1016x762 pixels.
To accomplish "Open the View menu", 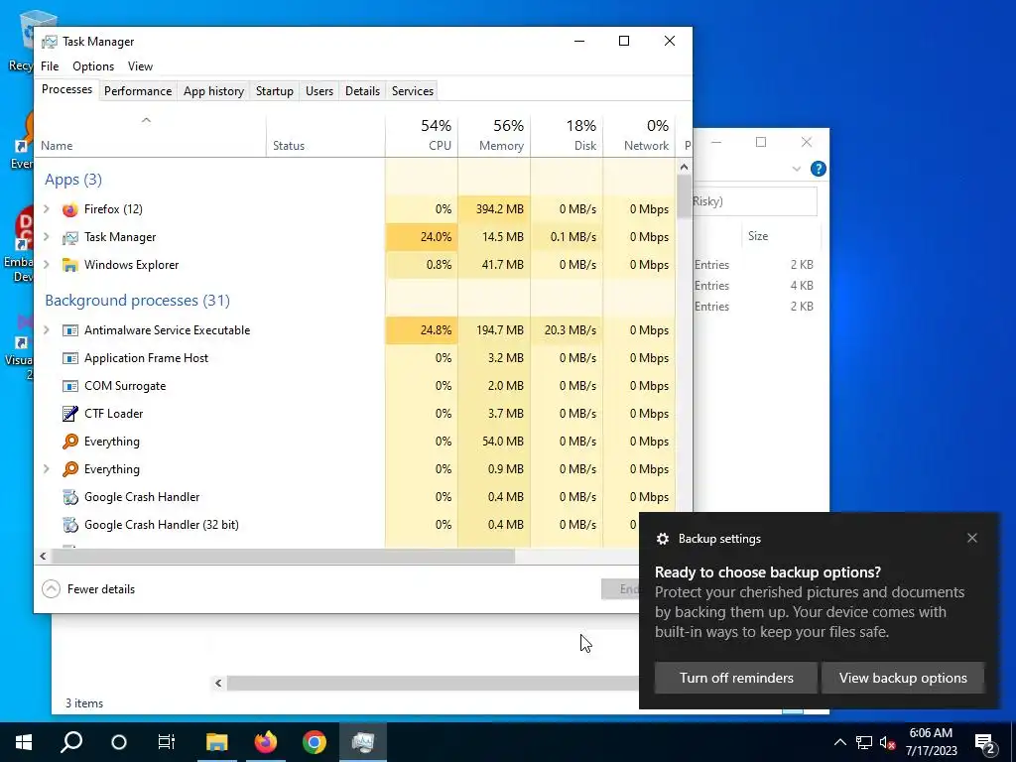I will coord(140,66).
